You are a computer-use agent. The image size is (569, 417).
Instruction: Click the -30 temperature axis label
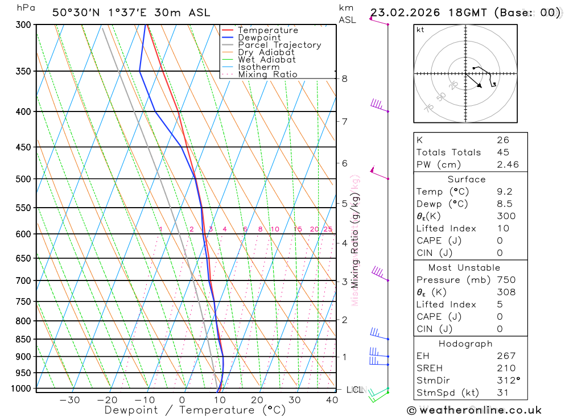[x=69, y=400]
